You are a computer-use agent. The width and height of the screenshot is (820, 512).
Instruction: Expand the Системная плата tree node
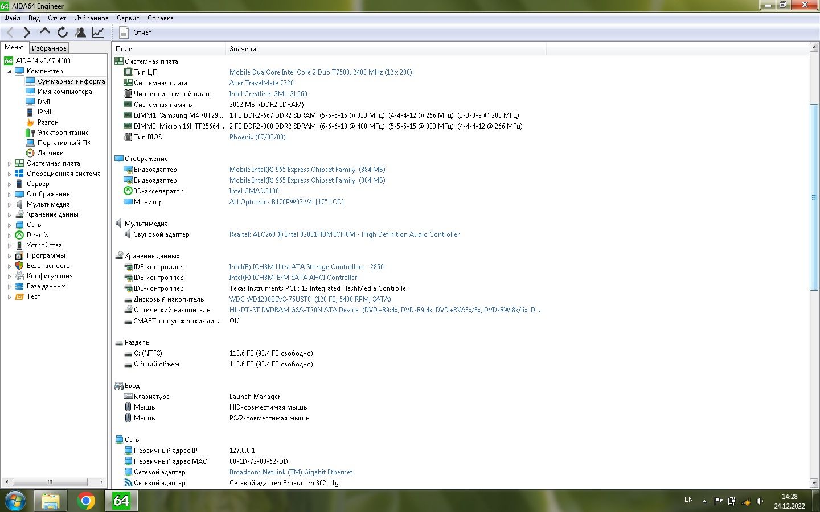(x=9, y=164)
